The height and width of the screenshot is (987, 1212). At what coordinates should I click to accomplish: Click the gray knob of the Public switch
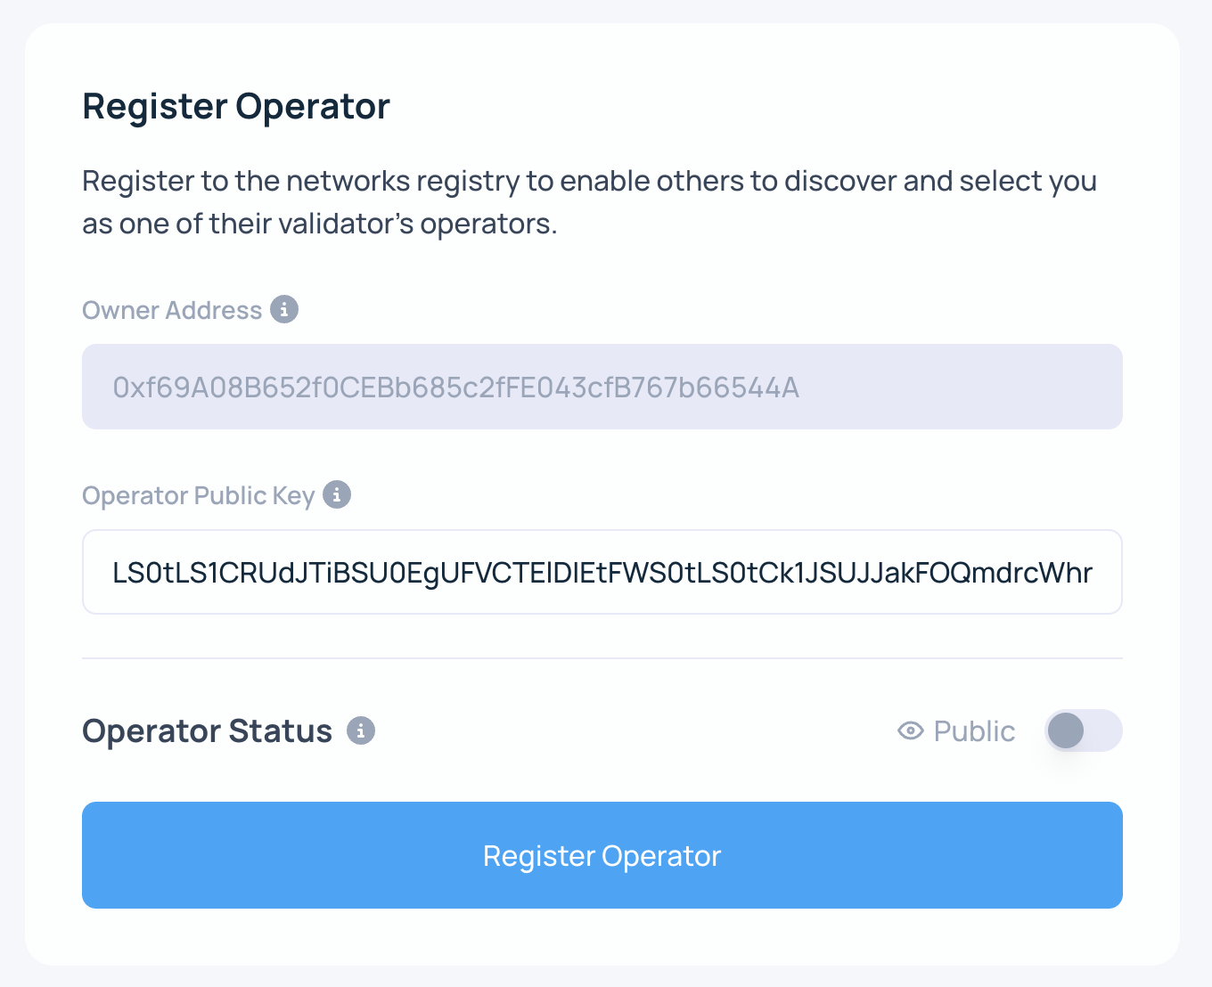pos(1066,730)
